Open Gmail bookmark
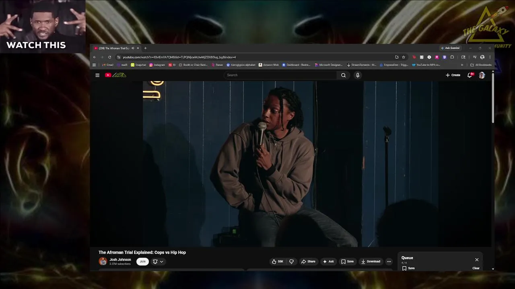Image resolution: width=515 pixels, height=289 pixels. 107,65
